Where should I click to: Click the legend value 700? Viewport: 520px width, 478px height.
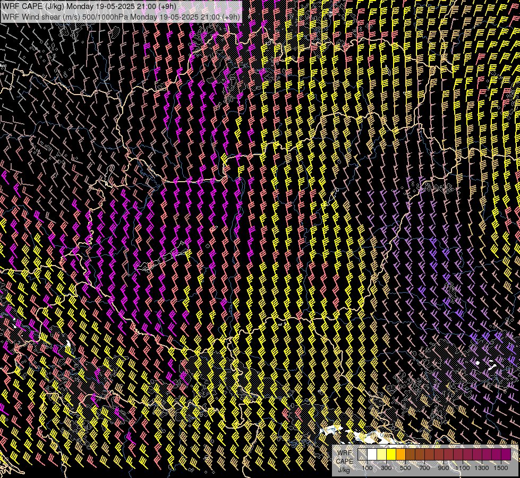(424, 468)
